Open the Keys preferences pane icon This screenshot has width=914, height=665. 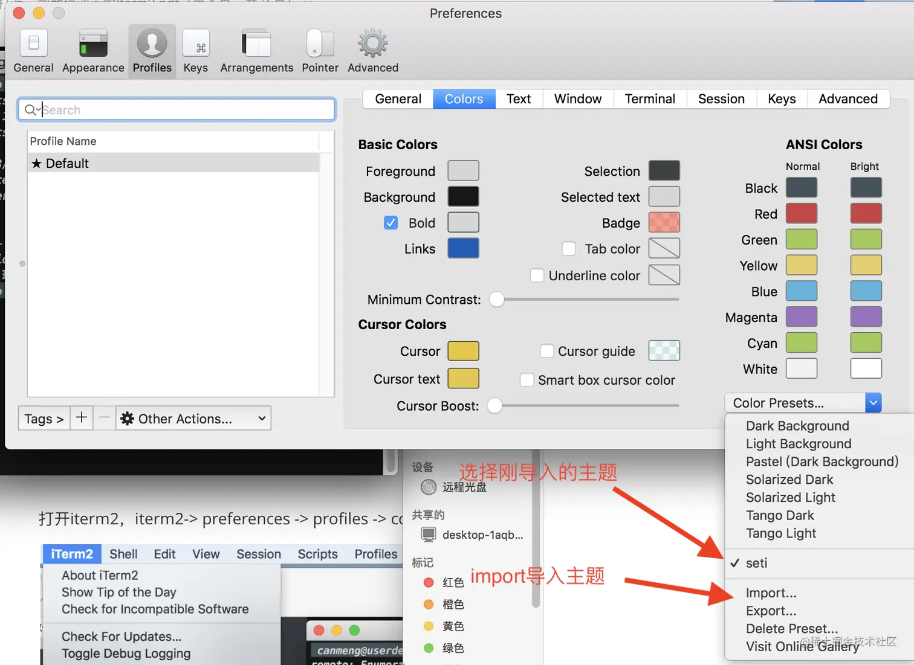click(196, 43)
